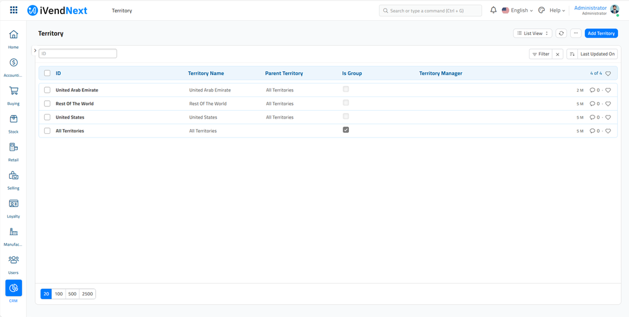Show 20 rows per page
This screenshot has width=629, height=317.
point(46,294)
